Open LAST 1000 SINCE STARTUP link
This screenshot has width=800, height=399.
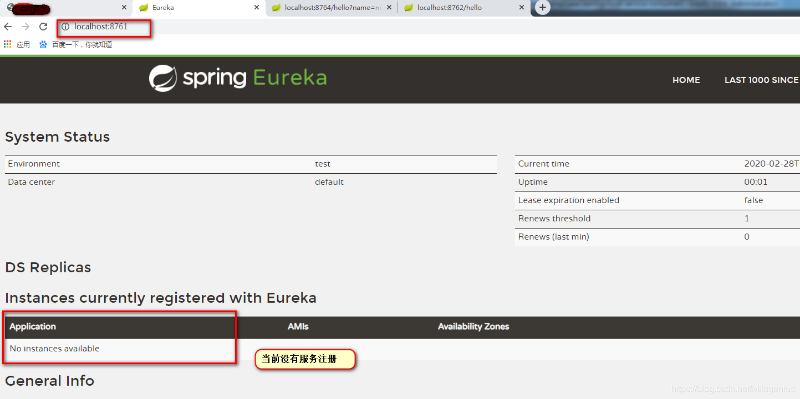(762, 80)
